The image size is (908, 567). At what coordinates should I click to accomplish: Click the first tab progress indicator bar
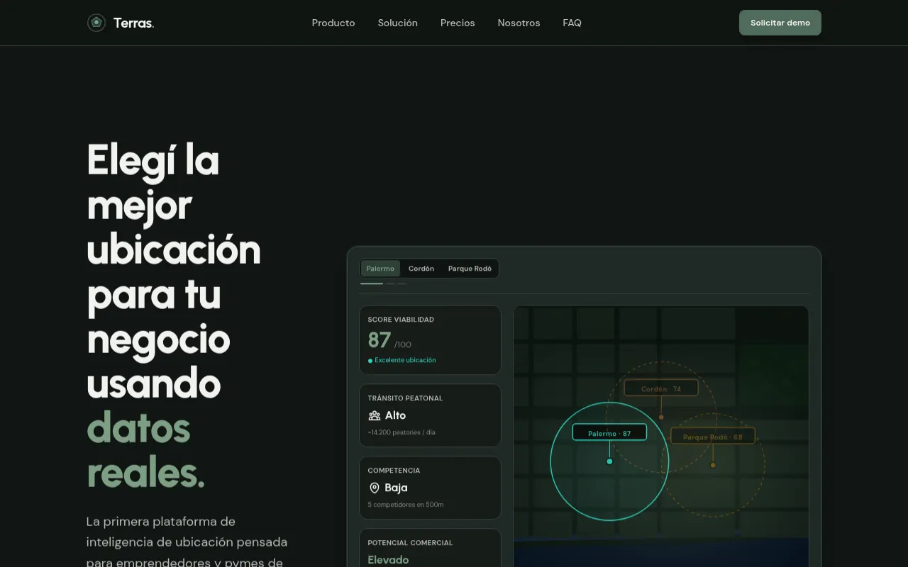click(x=372, y=283)
